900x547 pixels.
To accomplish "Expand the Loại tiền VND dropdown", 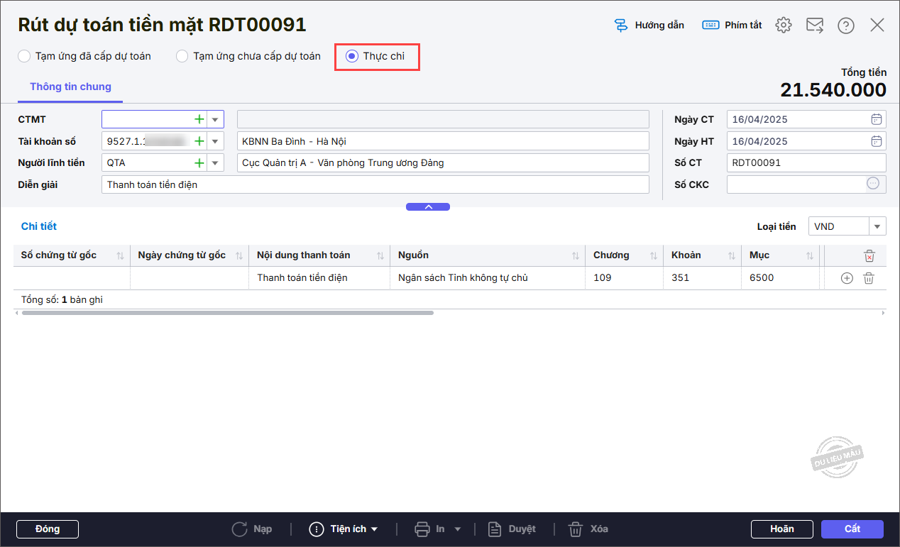I will click(878, 227).
